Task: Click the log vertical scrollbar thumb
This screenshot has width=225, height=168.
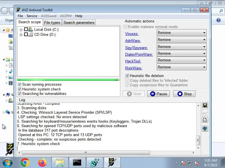Action: [x=198, y=140]
